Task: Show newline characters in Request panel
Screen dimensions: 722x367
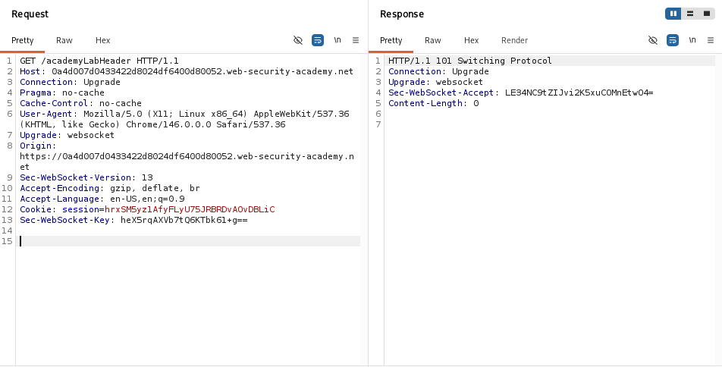Action: coord(337,40)
